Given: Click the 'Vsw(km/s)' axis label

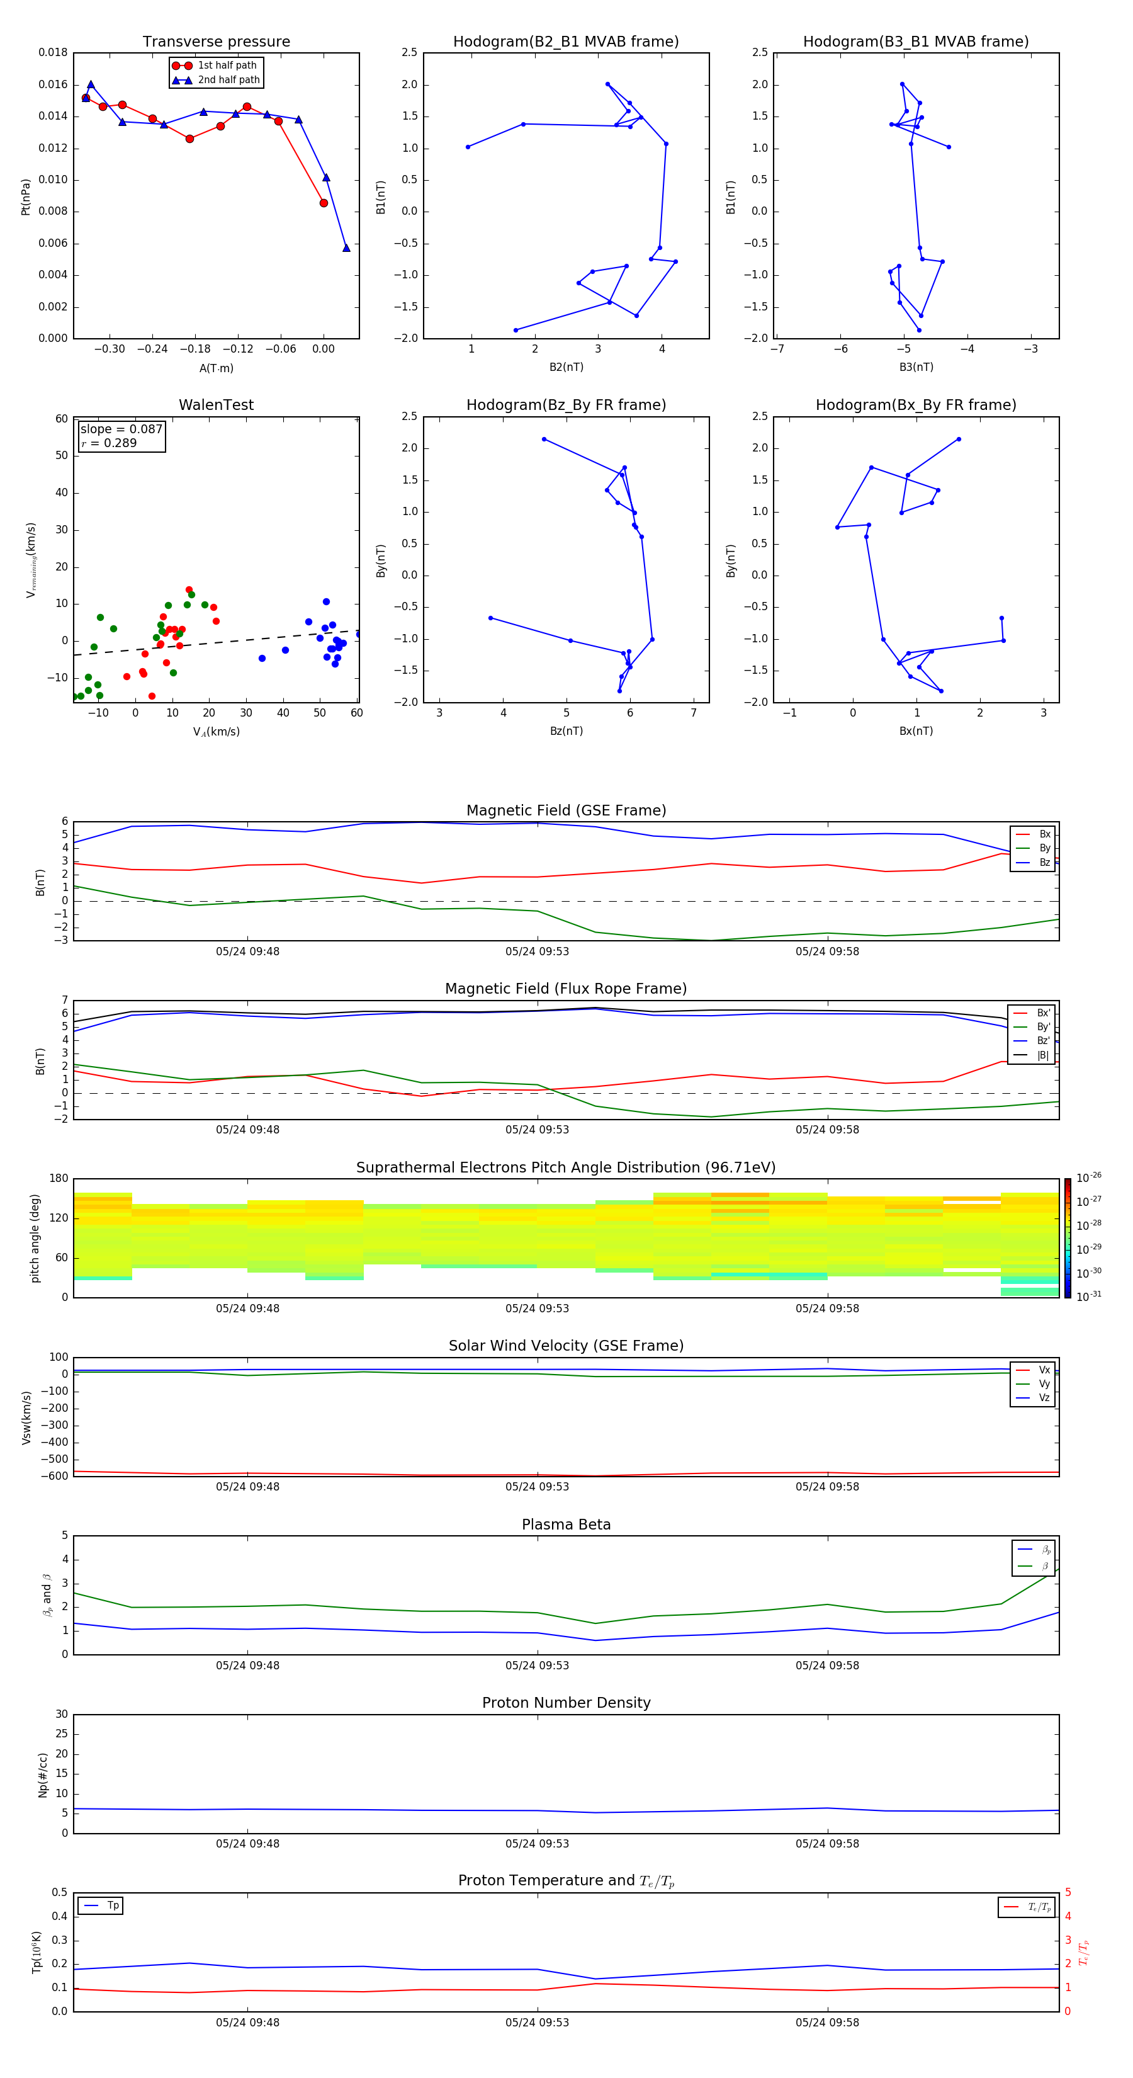Looking at the screenshot, I should pos(26,1417).
